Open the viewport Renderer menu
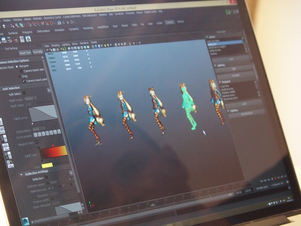Image resolution: width=301 pixels, height=226 pixels. [84, 43]
